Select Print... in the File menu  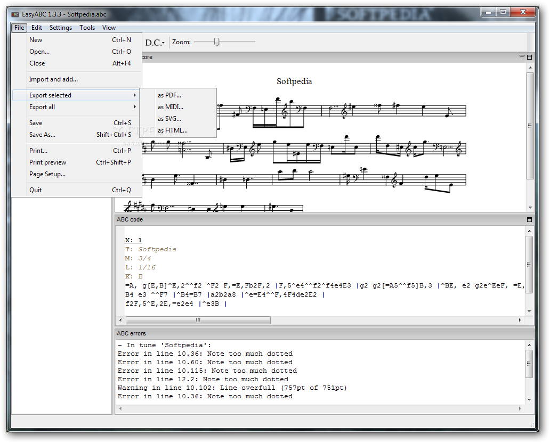[x=77, y=151]
